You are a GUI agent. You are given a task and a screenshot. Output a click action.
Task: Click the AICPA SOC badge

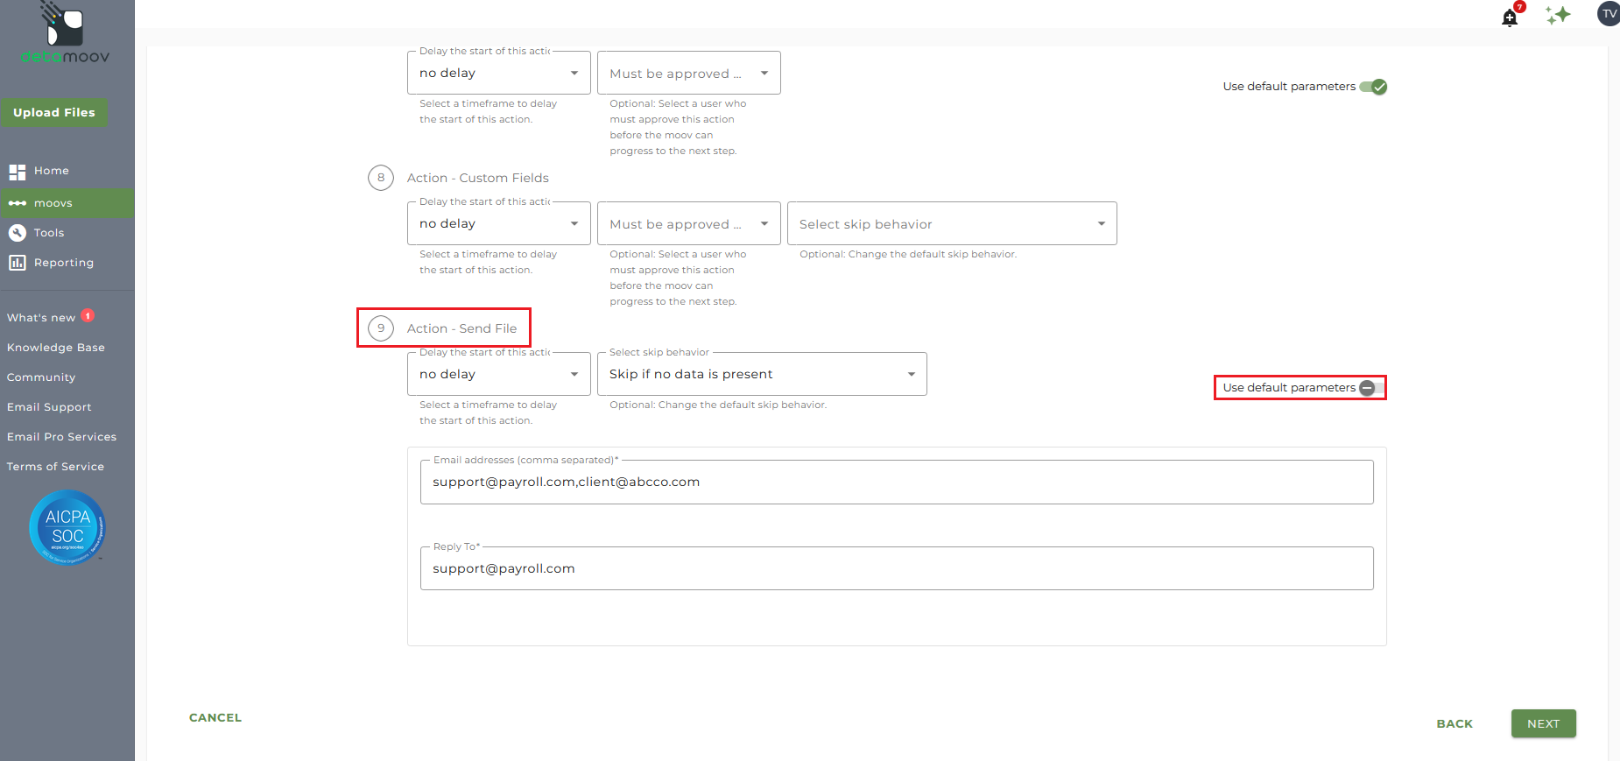67,527
